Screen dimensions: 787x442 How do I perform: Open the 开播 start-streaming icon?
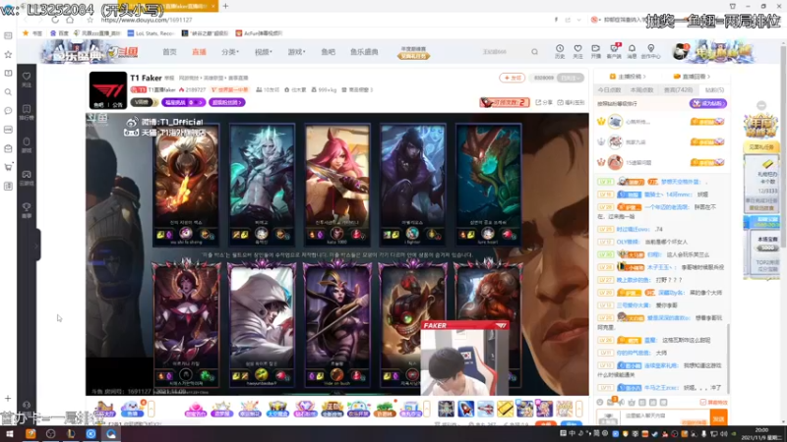[596, 51]
